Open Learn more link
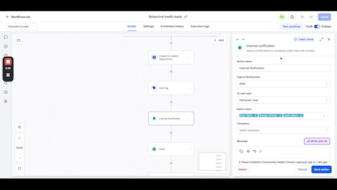The height and width of the screenshot is (190, 337). click(304, 39)
